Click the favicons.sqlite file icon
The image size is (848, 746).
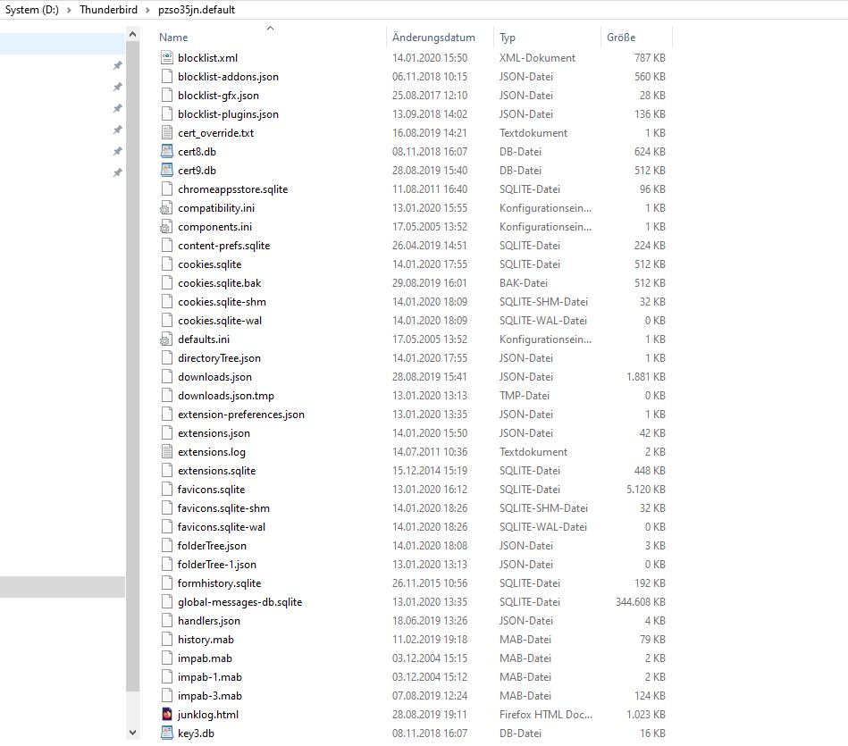tap(167, 490)
